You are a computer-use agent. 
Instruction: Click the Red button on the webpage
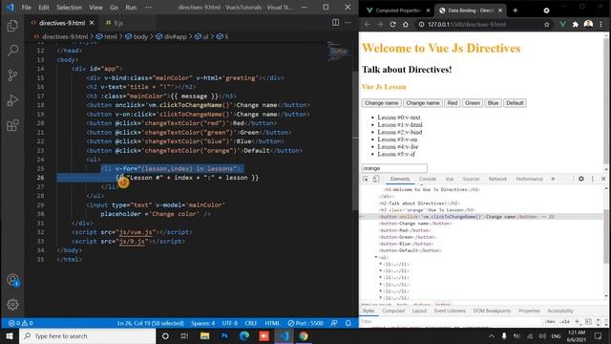452,103
